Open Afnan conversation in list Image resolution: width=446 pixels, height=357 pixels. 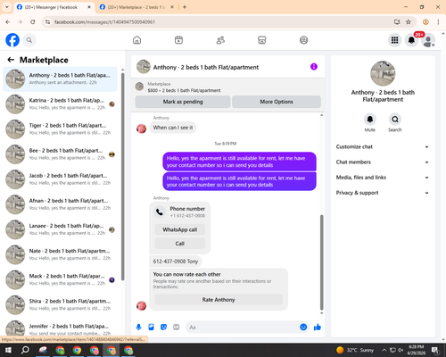(60, 204)
